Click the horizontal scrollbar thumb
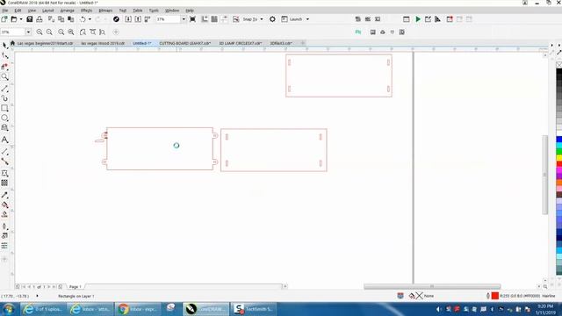The width and height of the screenshot is (562, 316). pos(432,286)
